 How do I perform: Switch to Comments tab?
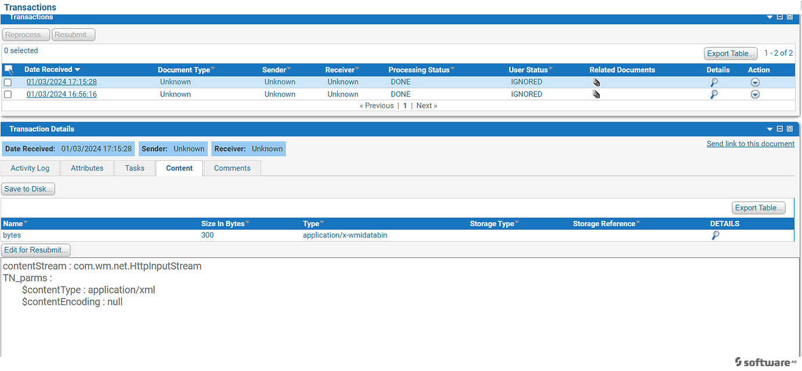click(x=232, y=168)
